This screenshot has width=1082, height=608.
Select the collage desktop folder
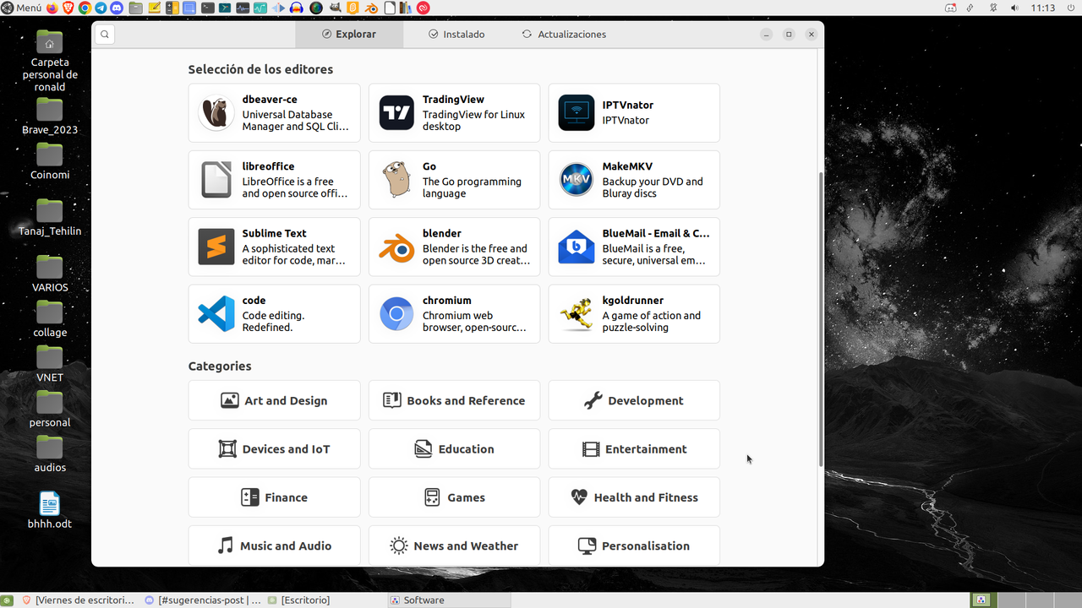(50, 319)
